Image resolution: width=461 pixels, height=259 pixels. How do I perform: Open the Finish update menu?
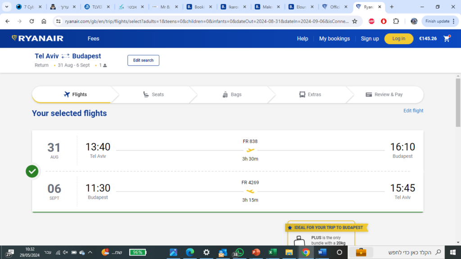click(440, 21)
